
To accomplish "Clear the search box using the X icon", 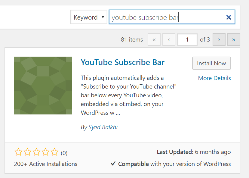I will point(229,17).
